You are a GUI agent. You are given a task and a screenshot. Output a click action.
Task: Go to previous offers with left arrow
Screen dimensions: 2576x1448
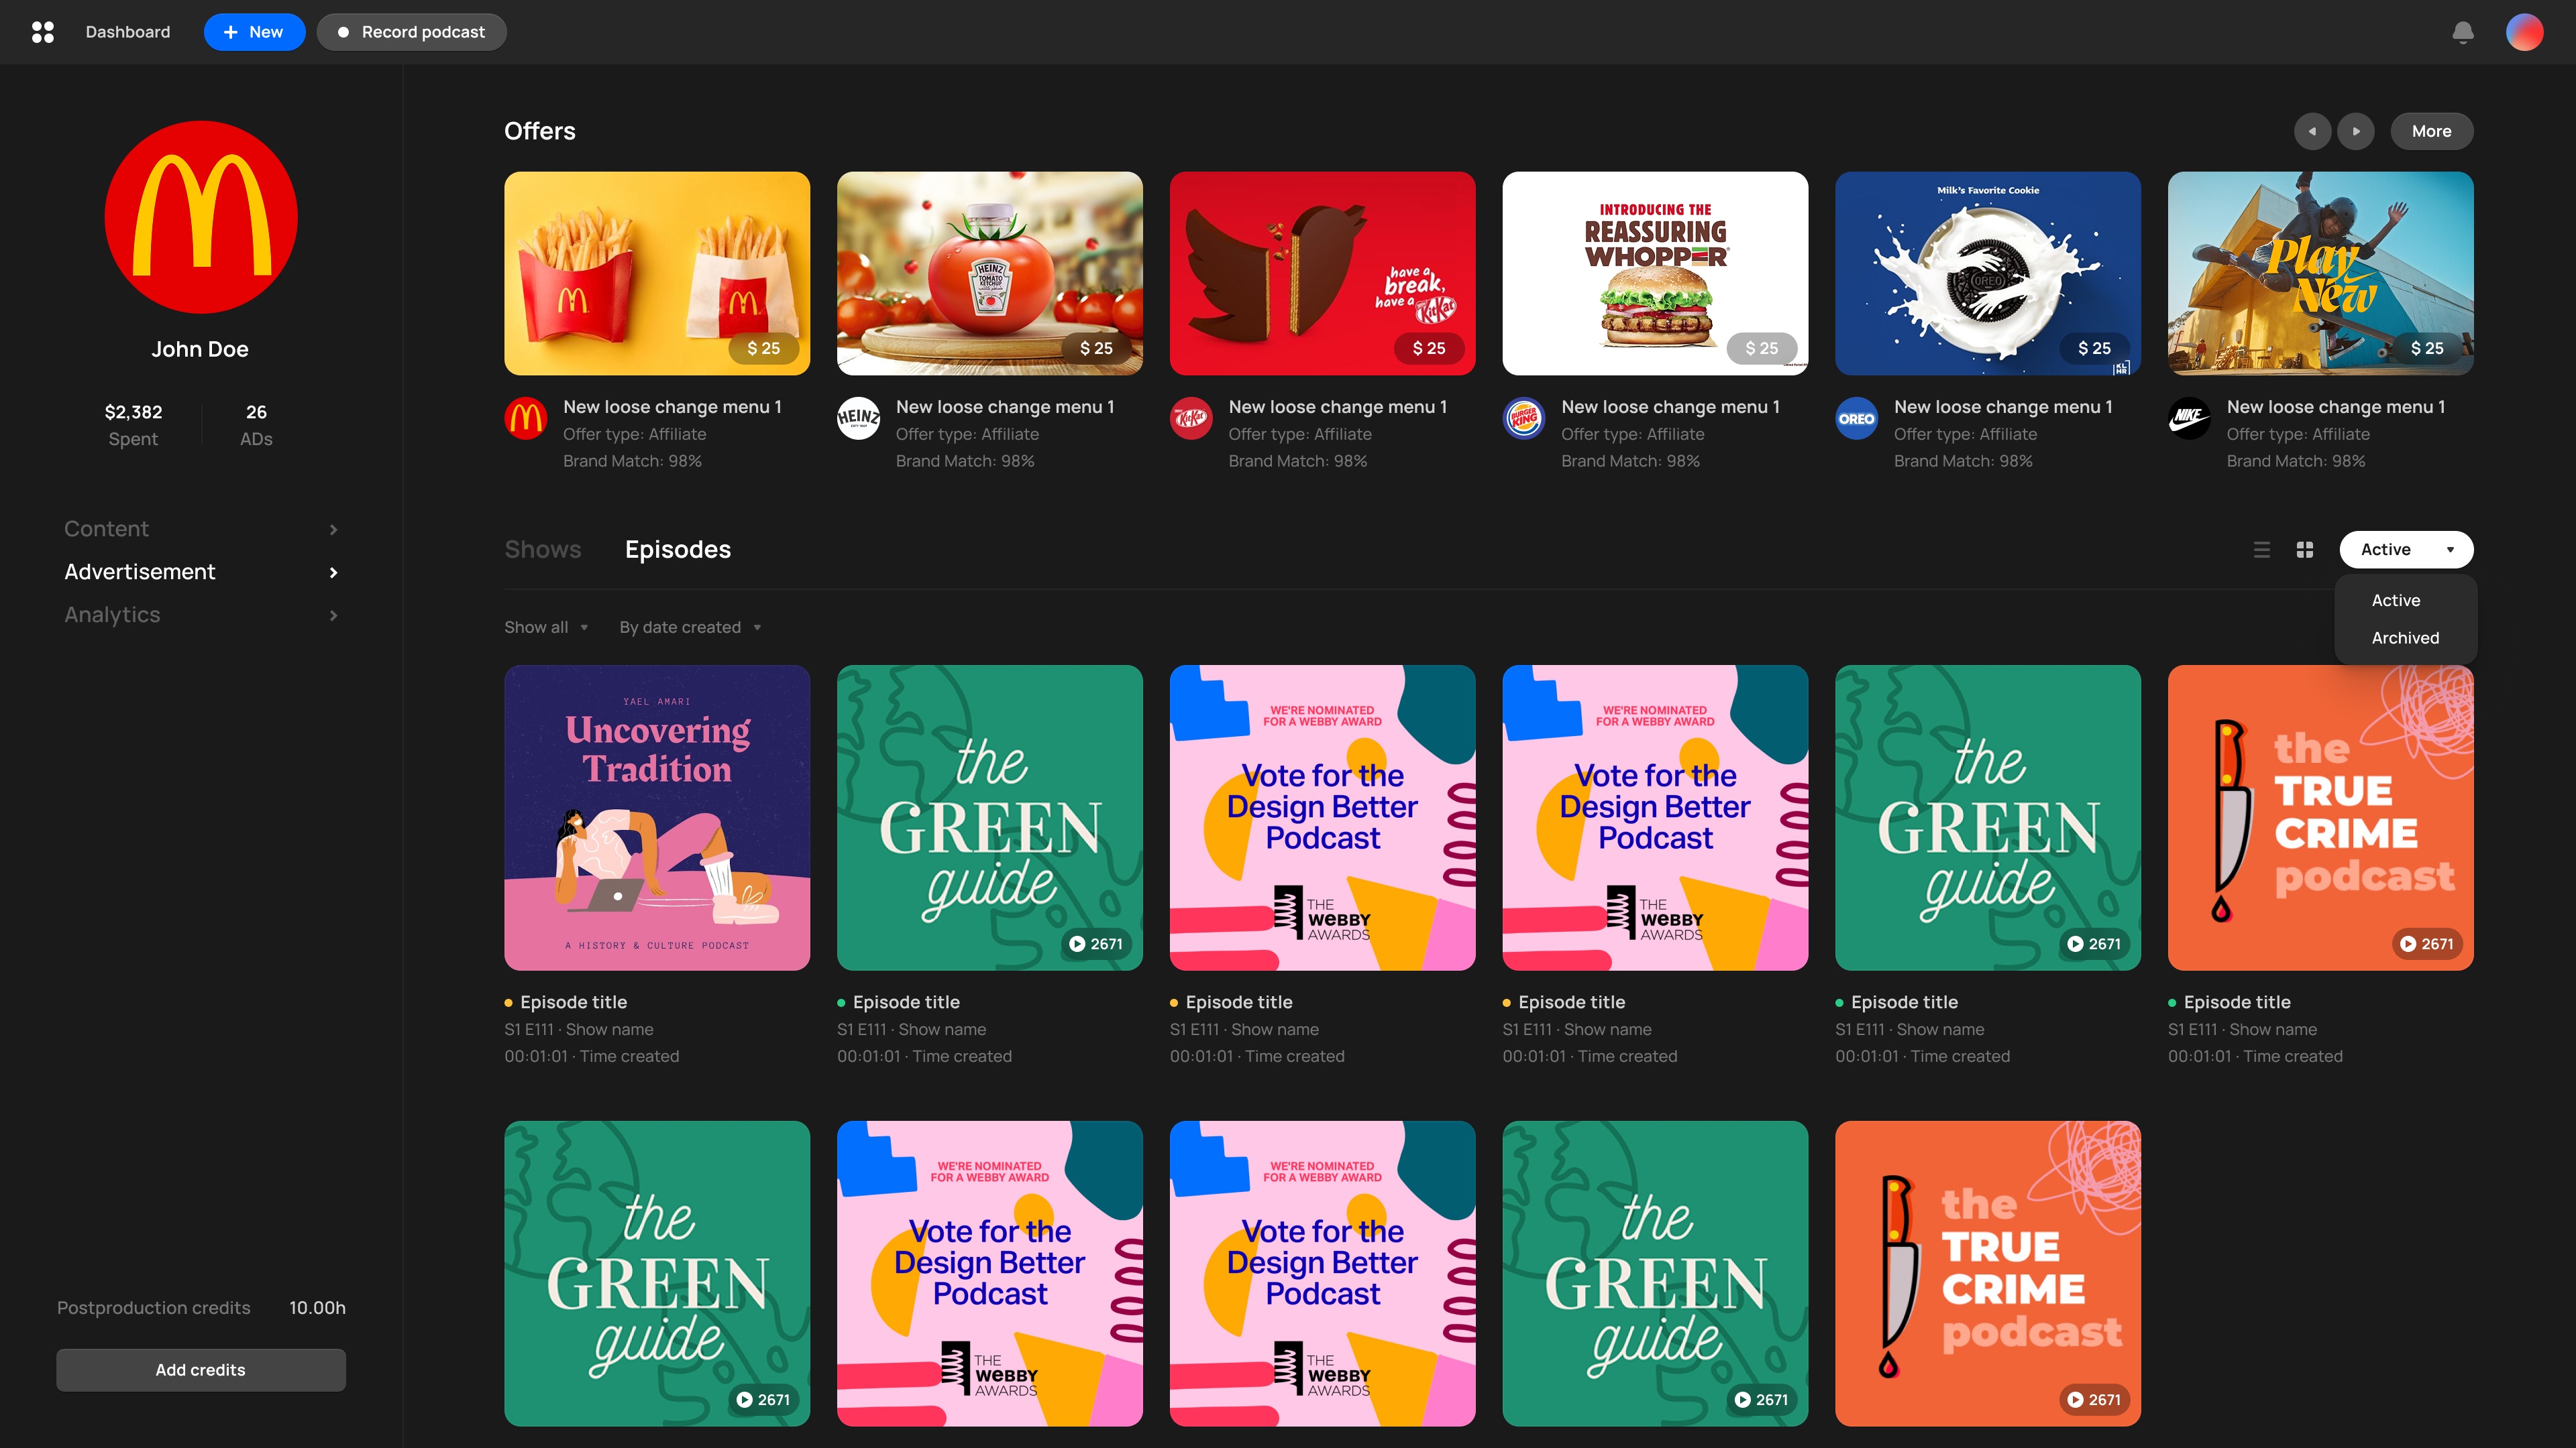(2312, 131)
